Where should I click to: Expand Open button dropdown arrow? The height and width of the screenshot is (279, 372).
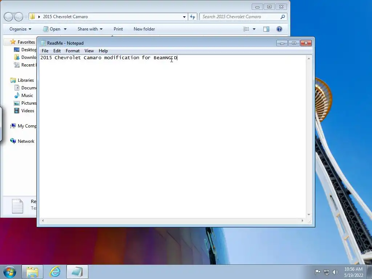coord(65,29)
